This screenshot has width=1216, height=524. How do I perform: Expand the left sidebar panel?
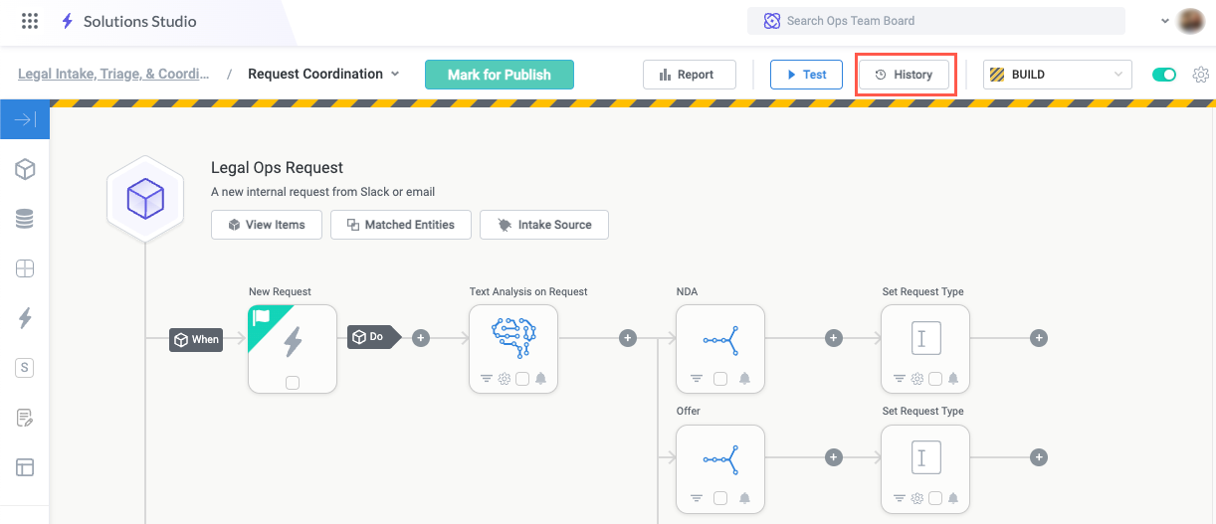(x=25, y=120)
